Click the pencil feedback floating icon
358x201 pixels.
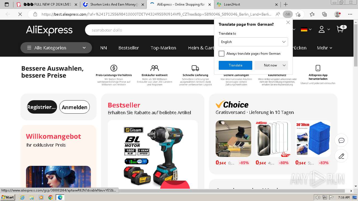(x=341, y=156)
